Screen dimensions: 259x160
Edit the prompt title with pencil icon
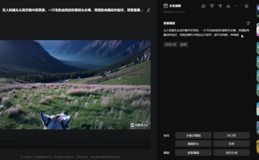pyautogui.click(x=149, y=10)
